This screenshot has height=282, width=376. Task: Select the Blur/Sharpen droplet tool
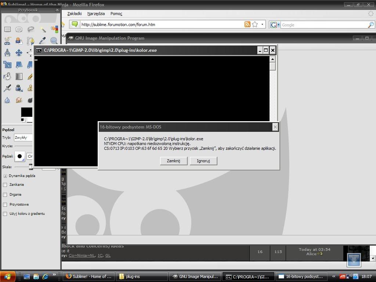pyautogui.click(x=7, y=100)
